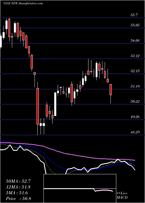Click the 5MA : 51.6 readout
The image size is (145, 203).
tap(17, 193)
